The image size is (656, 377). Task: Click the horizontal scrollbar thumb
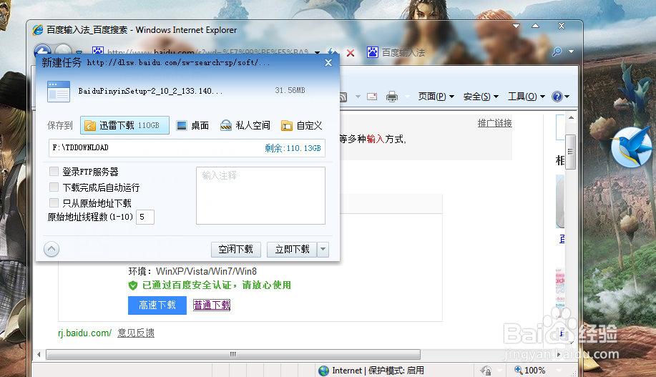233,354
